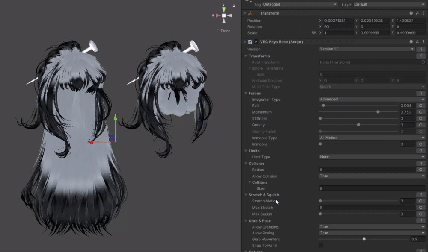Open the Allow Collision dropdown
Screen dimensions: 428x252
pos(372,176)
